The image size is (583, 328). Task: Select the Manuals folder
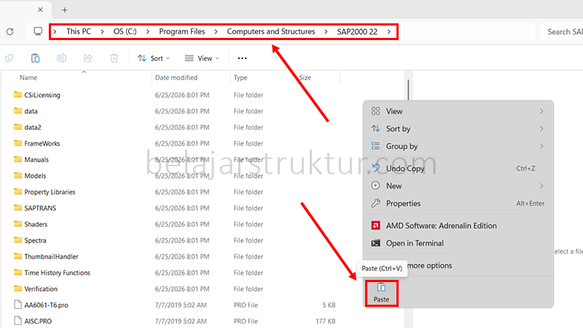pos(36,160)
